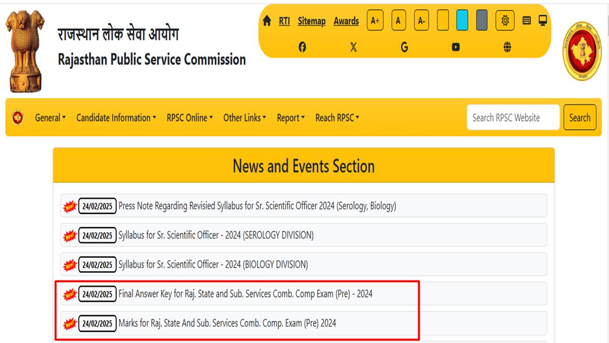The width and height of the screenshot is (609, 343).
Task: Click the Google icon in the header
Action: coord(404,47)
